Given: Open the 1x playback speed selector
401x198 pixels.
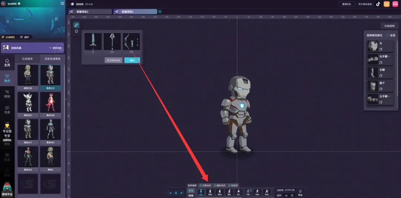Looking at the screenshot, I should click(289, 195).
